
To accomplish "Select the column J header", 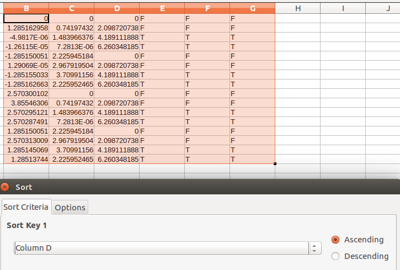I will [x=387, y=8].
